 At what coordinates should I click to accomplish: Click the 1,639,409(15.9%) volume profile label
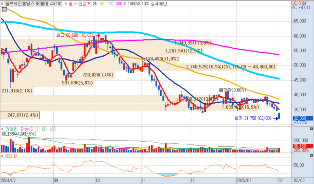[x=240, y=107]
